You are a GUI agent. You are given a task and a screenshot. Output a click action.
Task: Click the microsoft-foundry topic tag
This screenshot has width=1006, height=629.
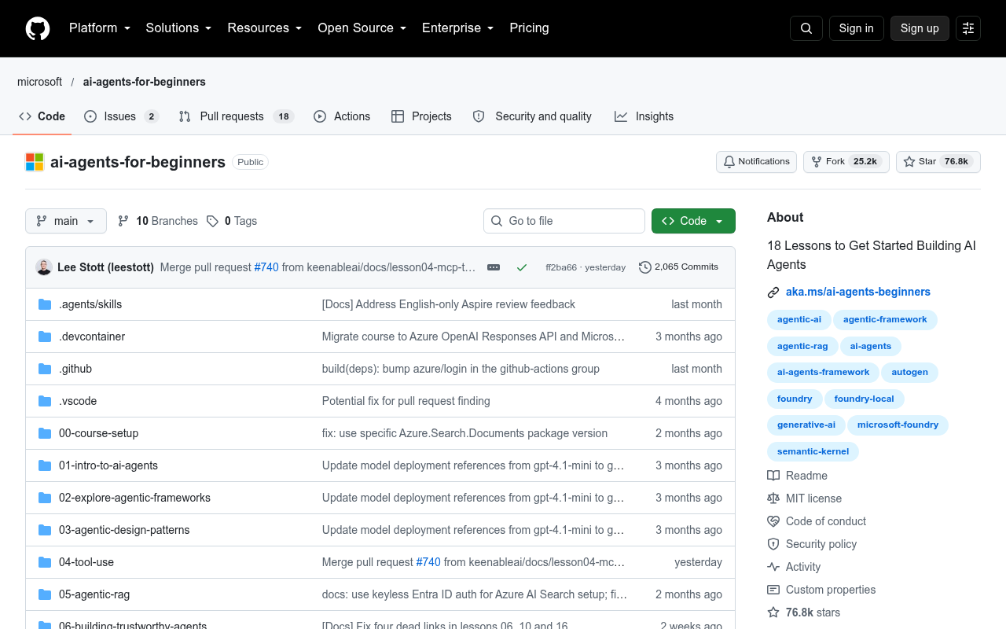tap(898, 425)
